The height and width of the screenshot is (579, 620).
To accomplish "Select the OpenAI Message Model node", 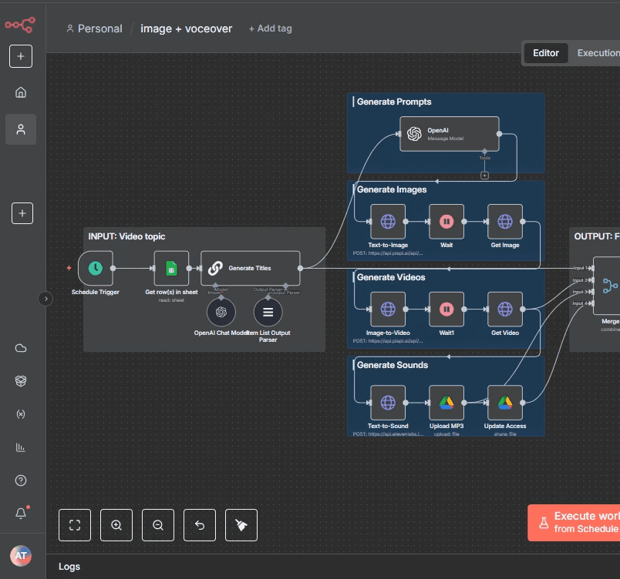I will pos(449,134).
